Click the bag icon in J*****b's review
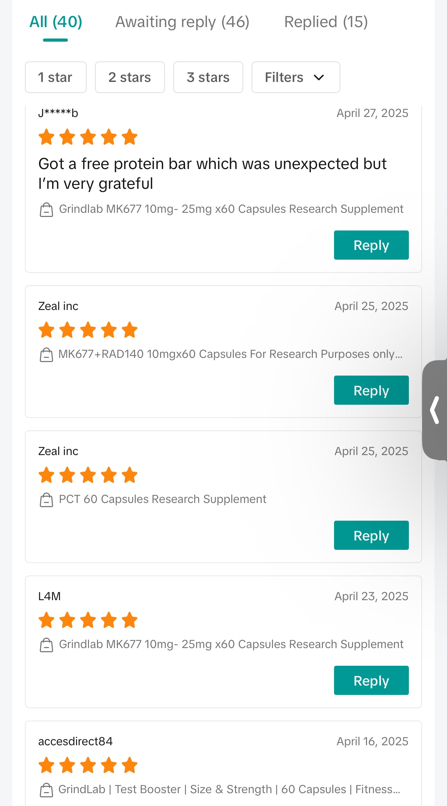Image resolution: width=447 pixels, height=806 pixels. (46, 210)
